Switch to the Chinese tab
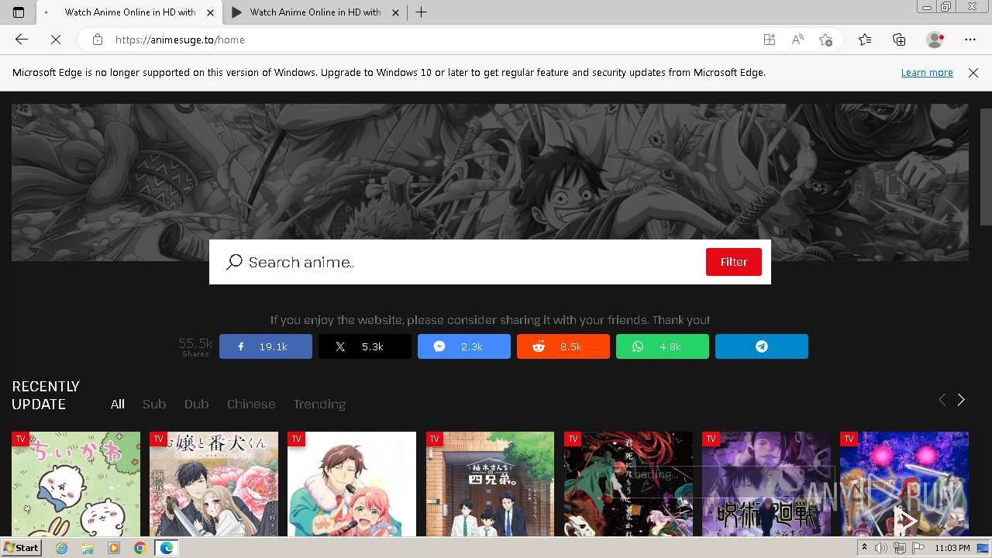992x558 pixels. click(x=251, y=404)
